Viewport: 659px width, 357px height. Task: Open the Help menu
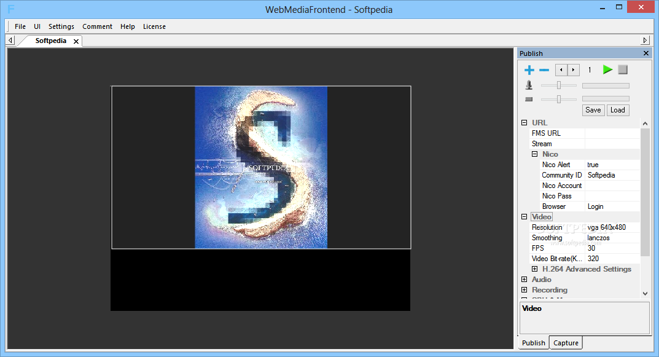pos(127,26)
